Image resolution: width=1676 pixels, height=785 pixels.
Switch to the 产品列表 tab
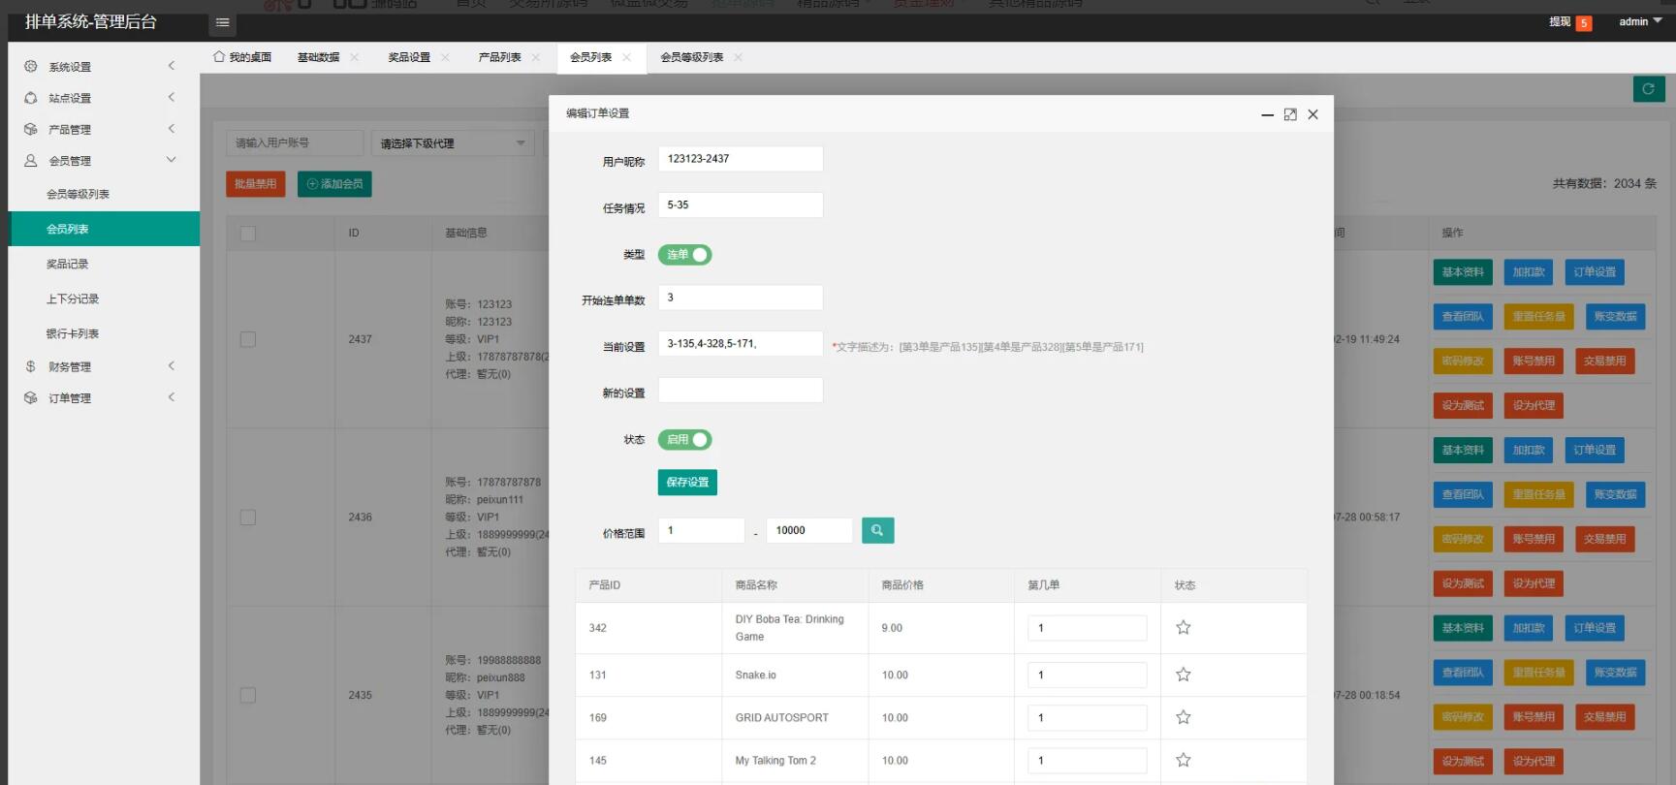499,57
